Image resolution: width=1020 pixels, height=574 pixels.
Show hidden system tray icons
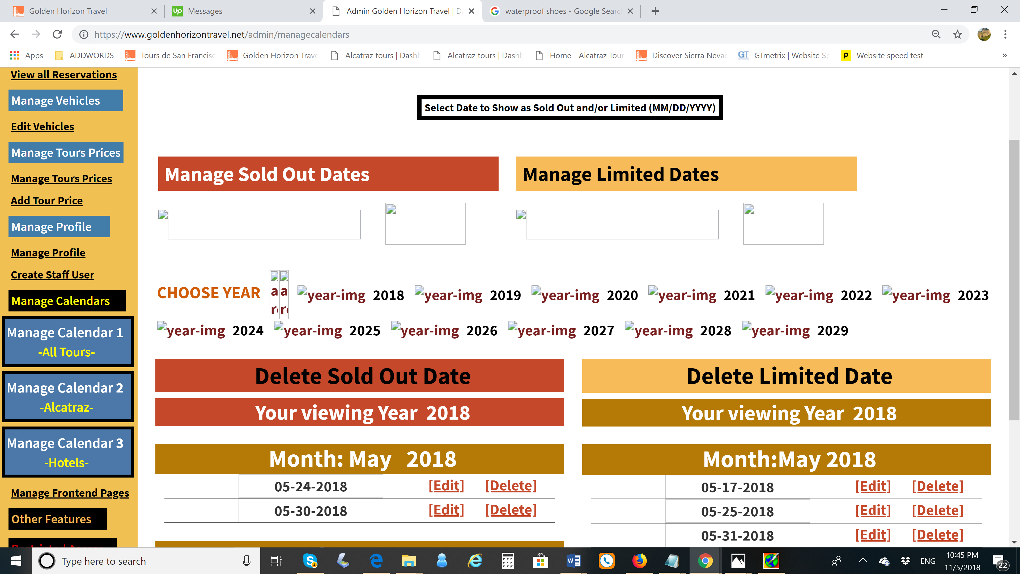(x=863, y=560)
